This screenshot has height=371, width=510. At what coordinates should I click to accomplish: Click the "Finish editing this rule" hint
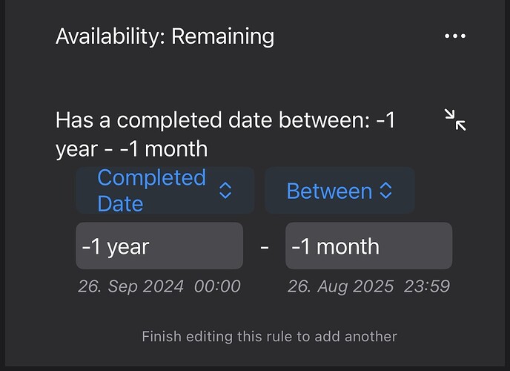[x=269, y=336]
